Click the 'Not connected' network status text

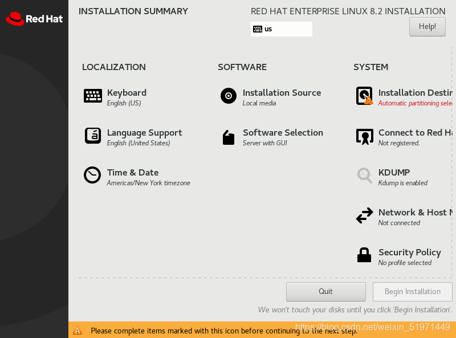coord(400,223)
